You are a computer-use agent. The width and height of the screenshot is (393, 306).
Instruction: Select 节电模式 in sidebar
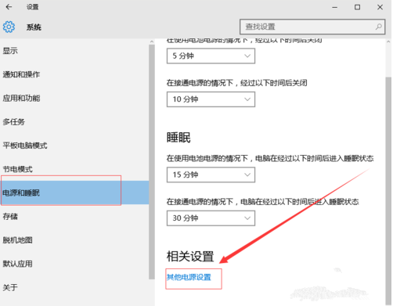[x=17, y=169]
